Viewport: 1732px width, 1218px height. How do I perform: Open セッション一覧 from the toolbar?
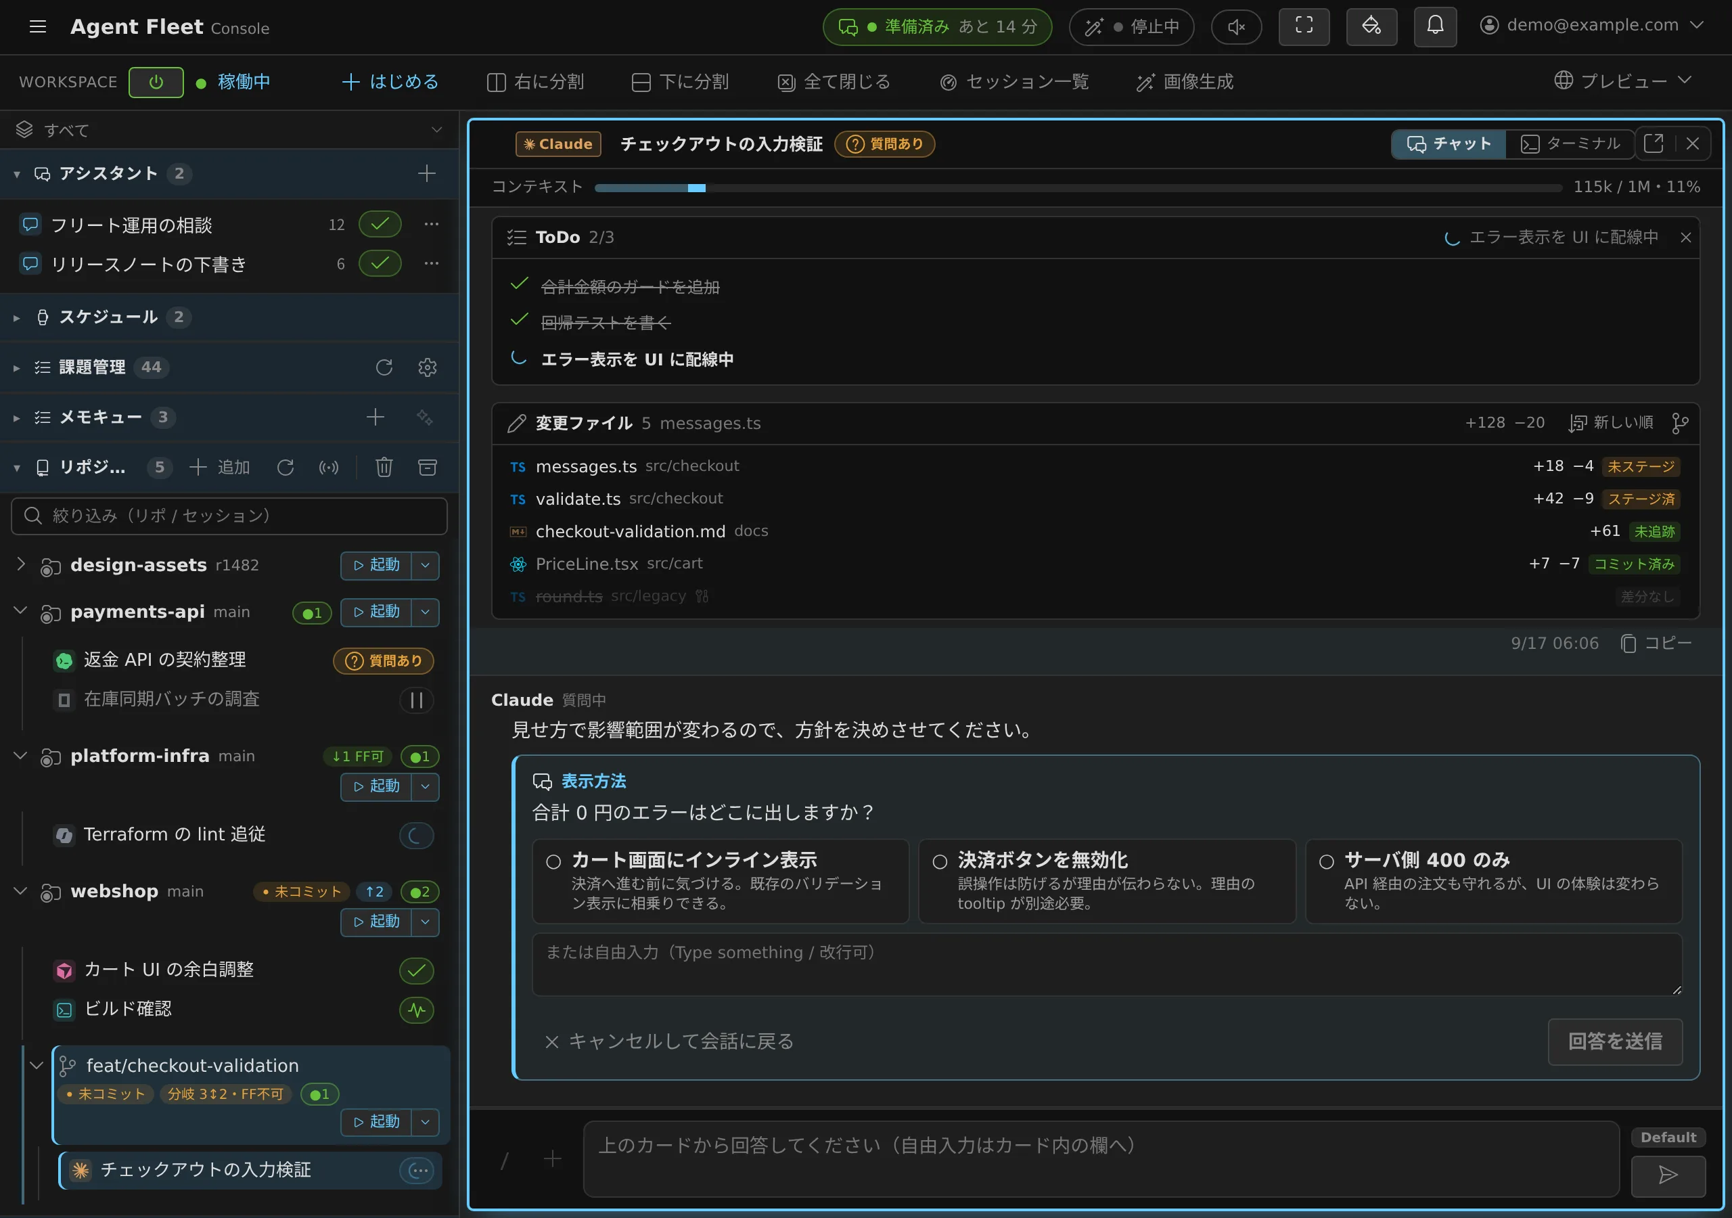(x=1015, y=81)
